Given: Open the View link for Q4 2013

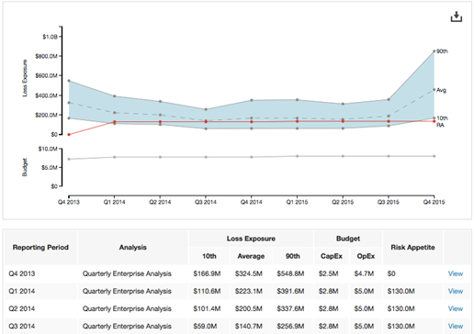Looking at the screenshot, I should (456, 273).
